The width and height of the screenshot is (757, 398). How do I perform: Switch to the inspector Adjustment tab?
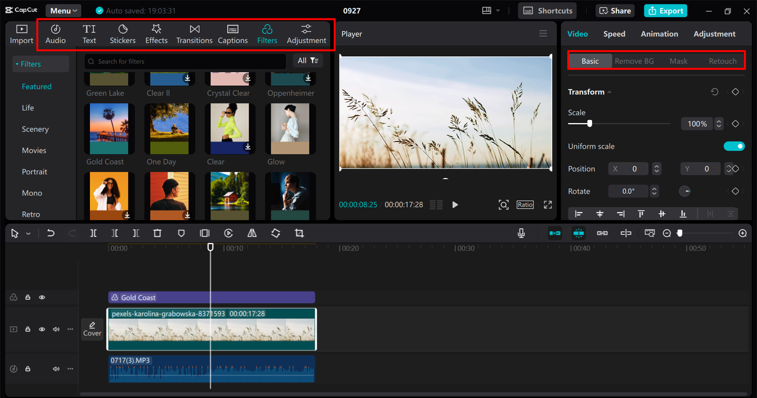714,34
